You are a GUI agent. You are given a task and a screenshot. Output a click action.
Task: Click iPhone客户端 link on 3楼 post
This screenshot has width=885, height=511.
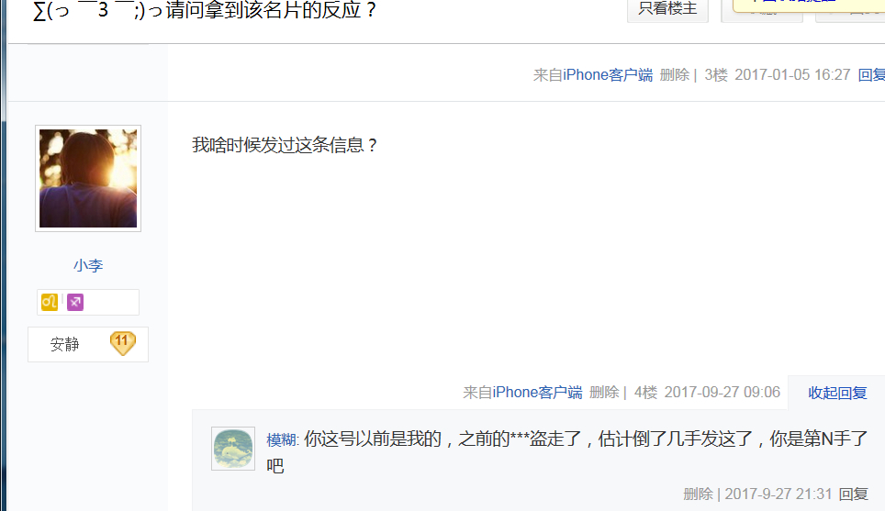coord(608,75)
